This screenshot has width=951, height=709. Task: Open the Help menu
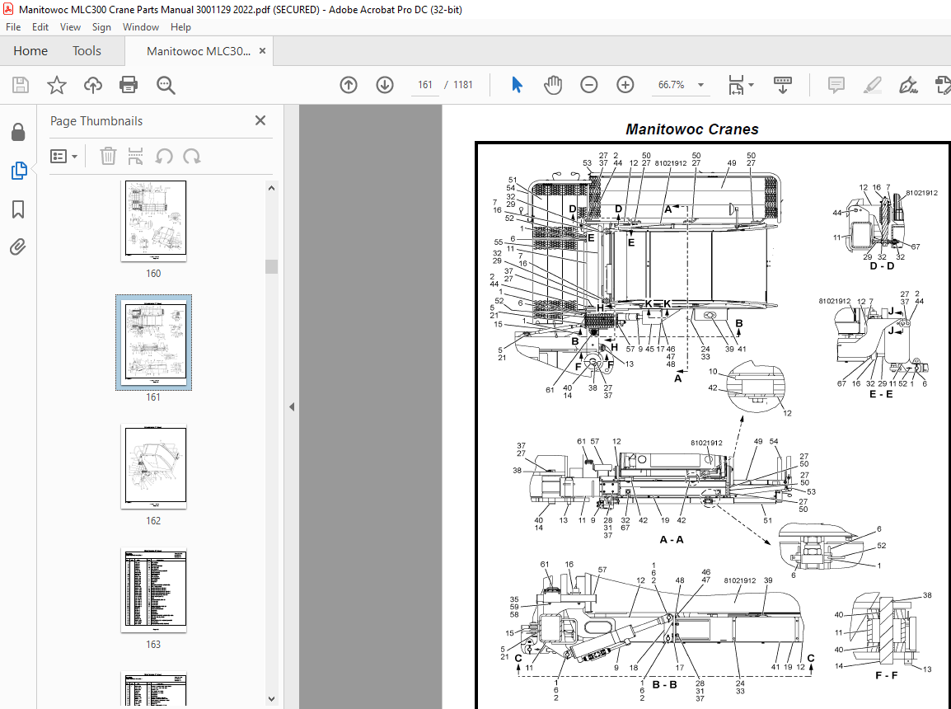coord(180,27)
